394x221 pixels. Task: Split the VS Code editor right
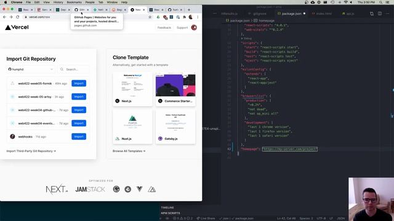tap(380, 14)
